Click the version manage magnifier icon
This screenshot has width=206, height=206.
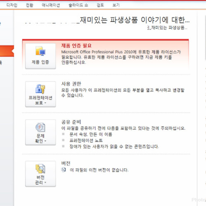40,169
